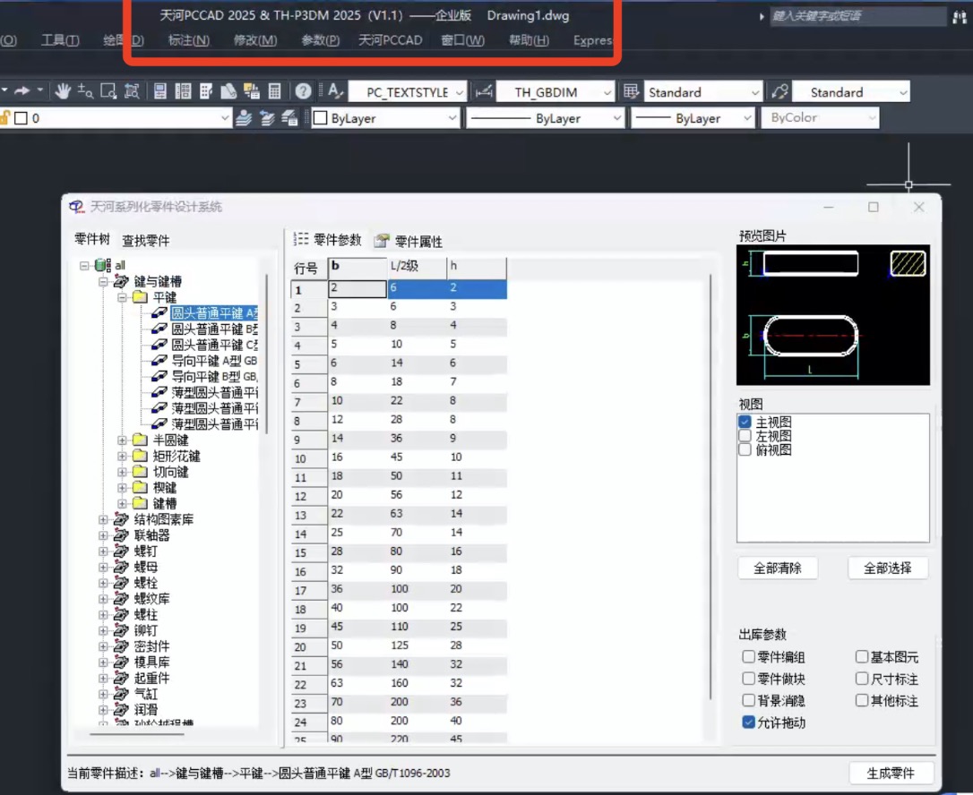
Task: Open the 天河PCCAD menu
Action: pyautogui.click(x=391, y=40)
